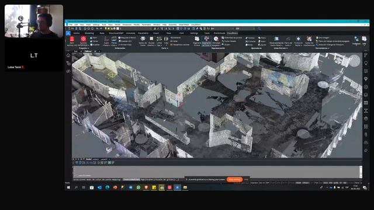Click the Puntos en rejilla icon
The image size is (374, 210).
(298, 39)
